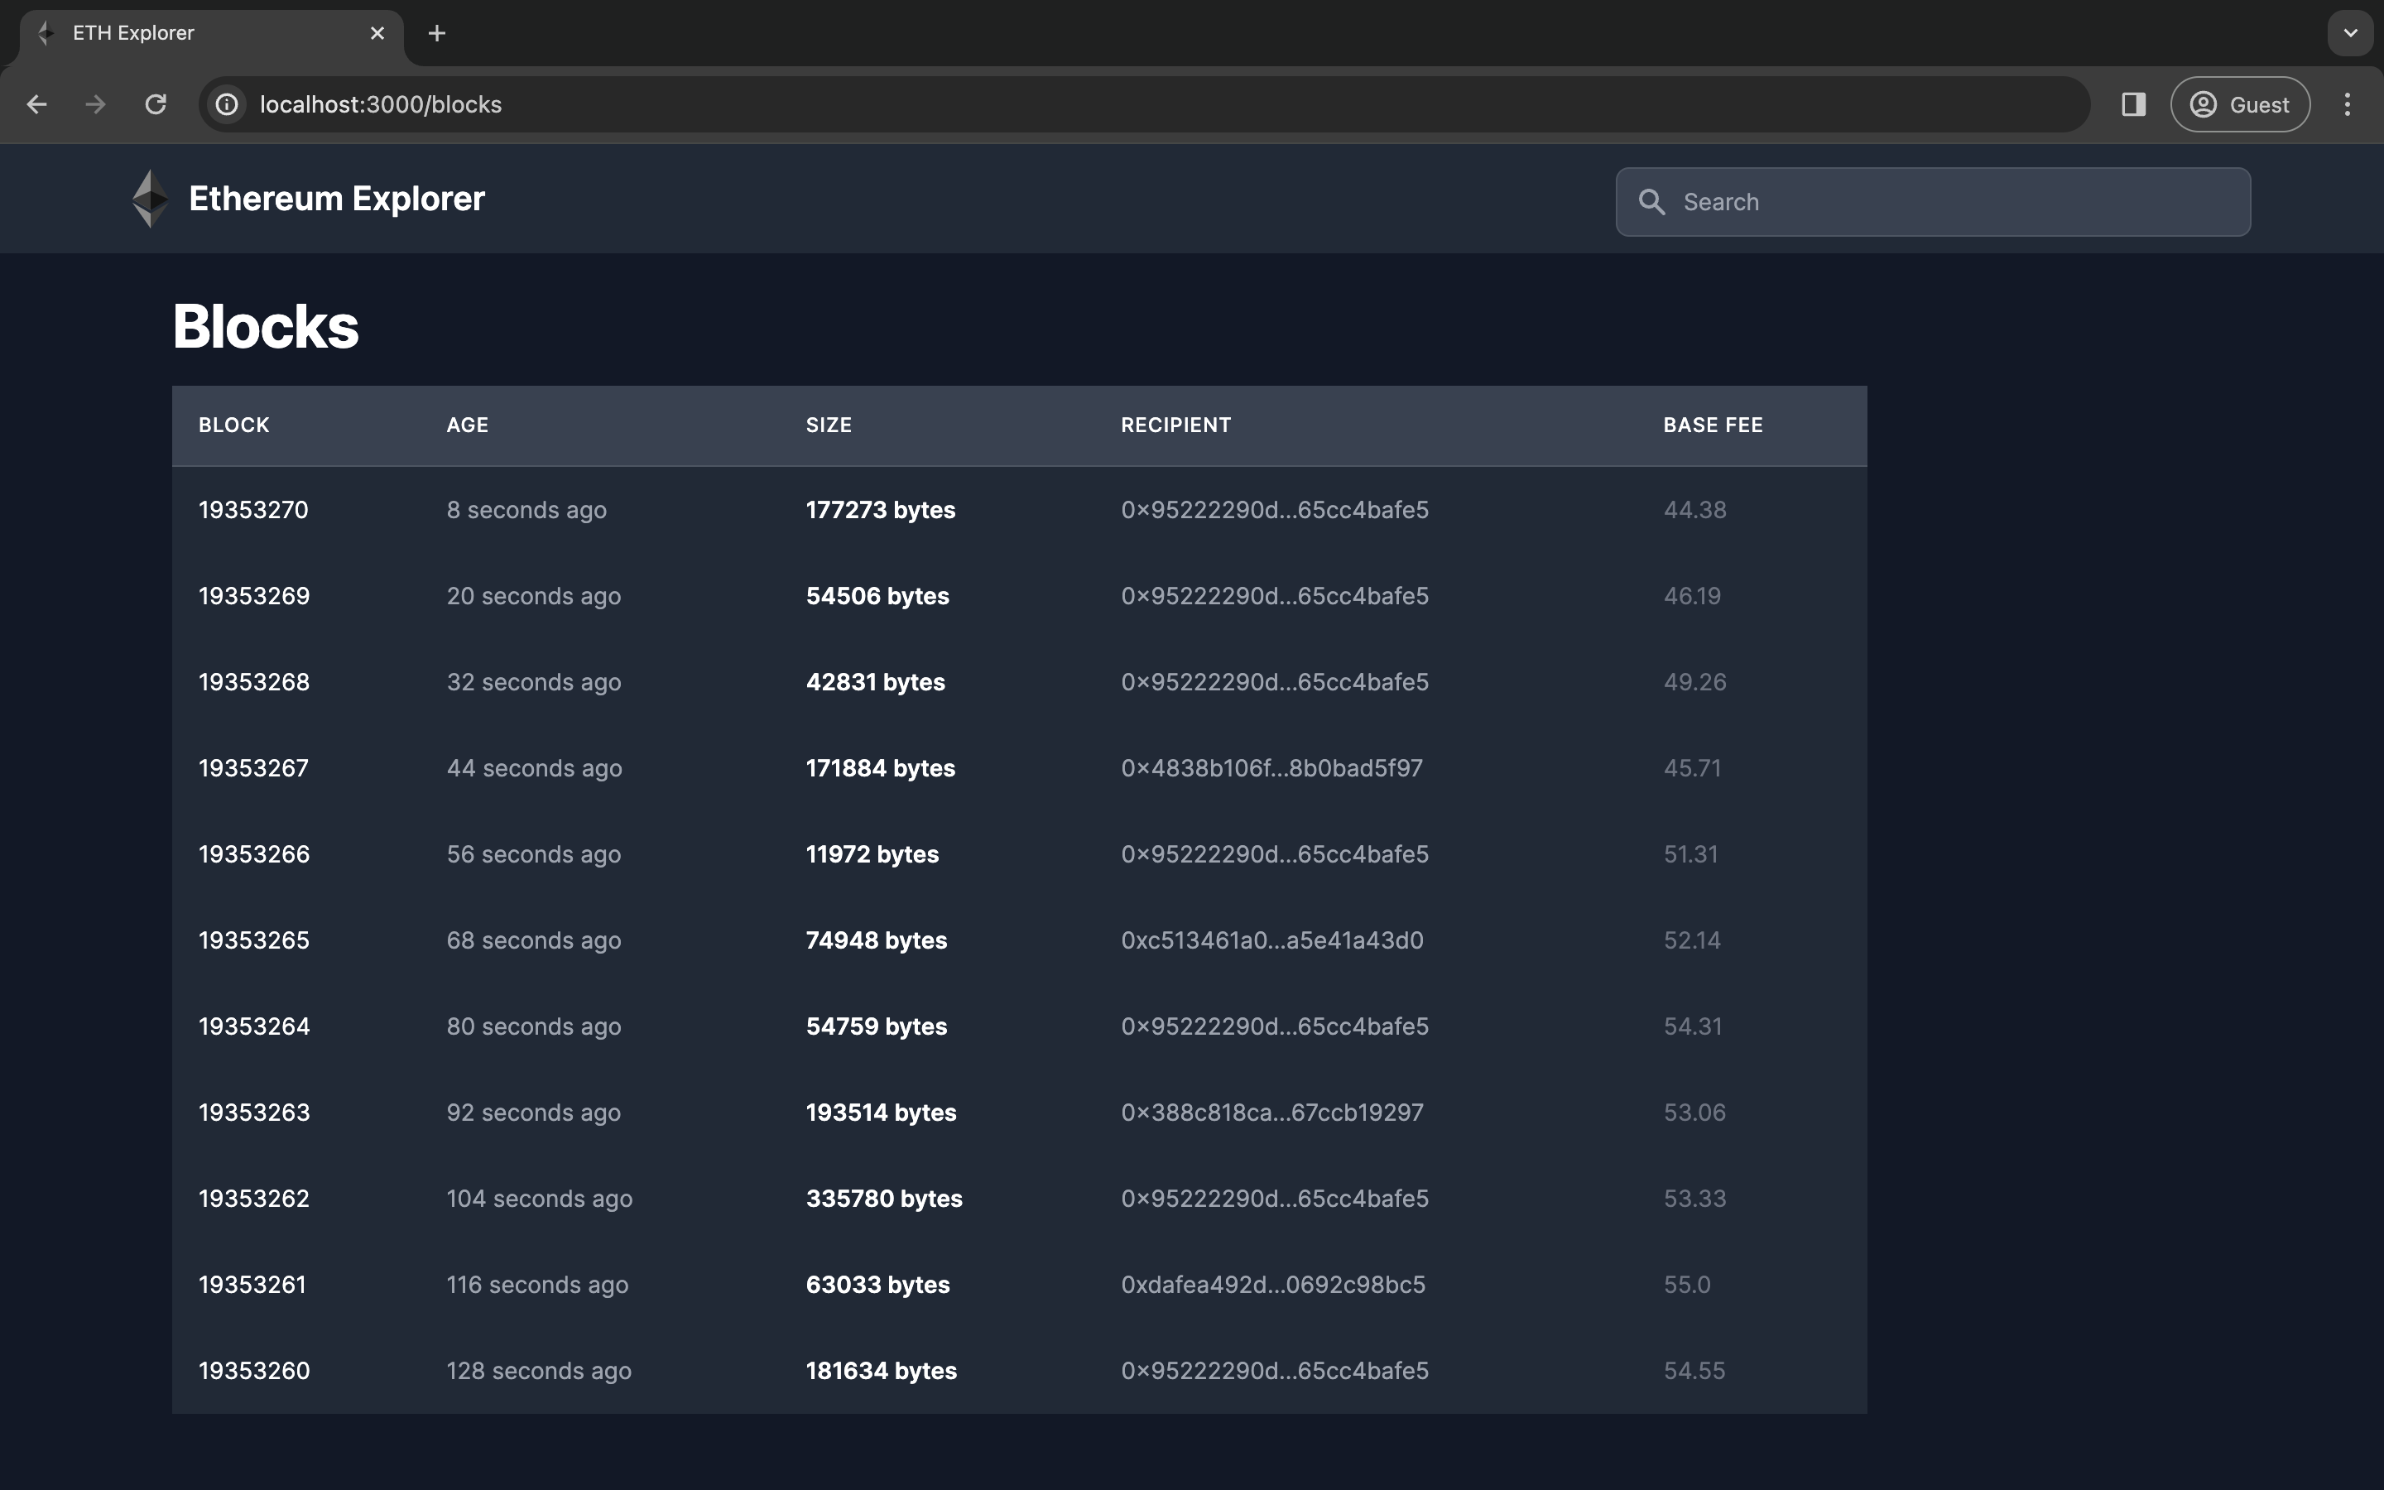Click base fee value 55.0

[x=1686, y=1284]
